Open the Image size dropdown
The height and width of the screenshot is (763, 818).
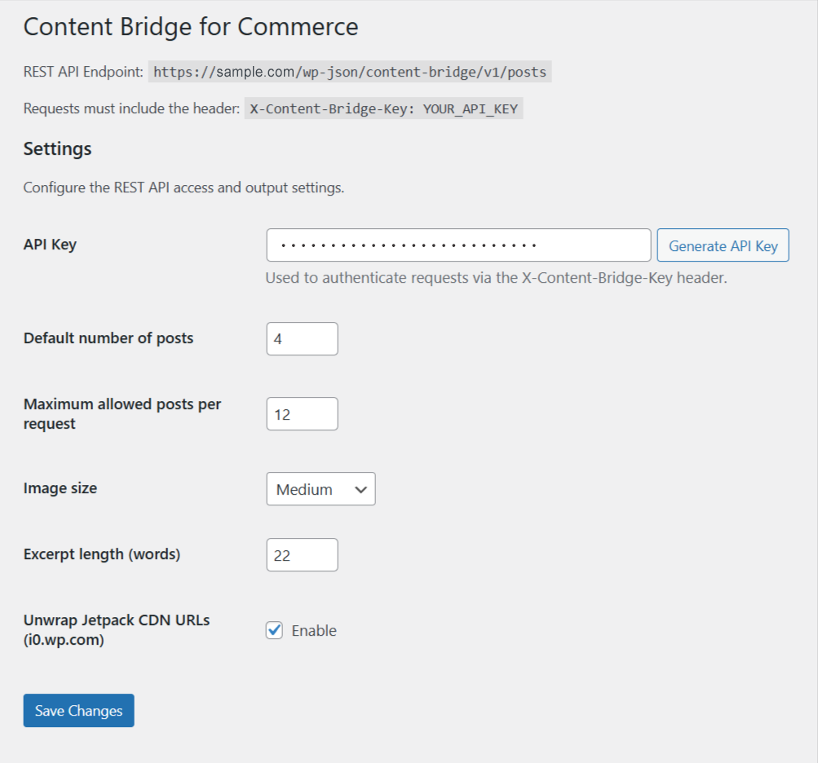321,489
